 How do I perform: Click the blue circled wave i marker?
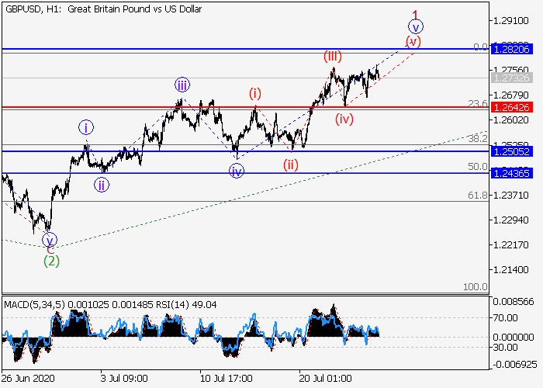tap(85, 126)
